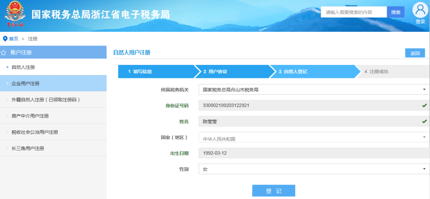This screenshot has height=199, width=430.
Task: Click the 登记 submit button
Action: coord(274,191)
